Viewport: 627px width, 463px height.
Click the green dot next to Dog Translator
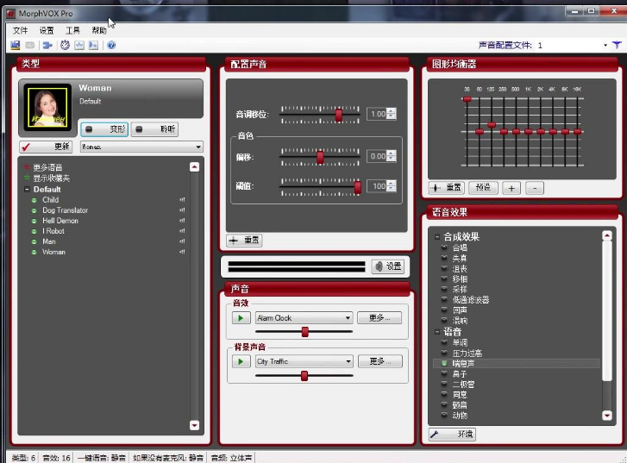(34, 210)
